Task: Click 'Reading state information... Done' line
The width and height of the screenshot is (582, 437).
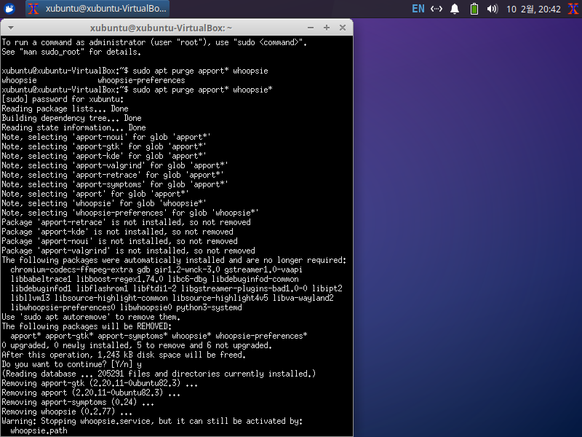Action: pyautogui.click(x=74, y=127)
